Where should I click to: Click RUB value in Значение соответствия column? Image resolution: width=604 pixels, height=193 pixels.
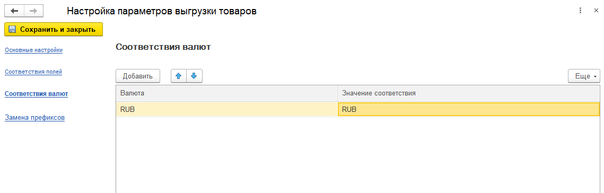[469, 109]
